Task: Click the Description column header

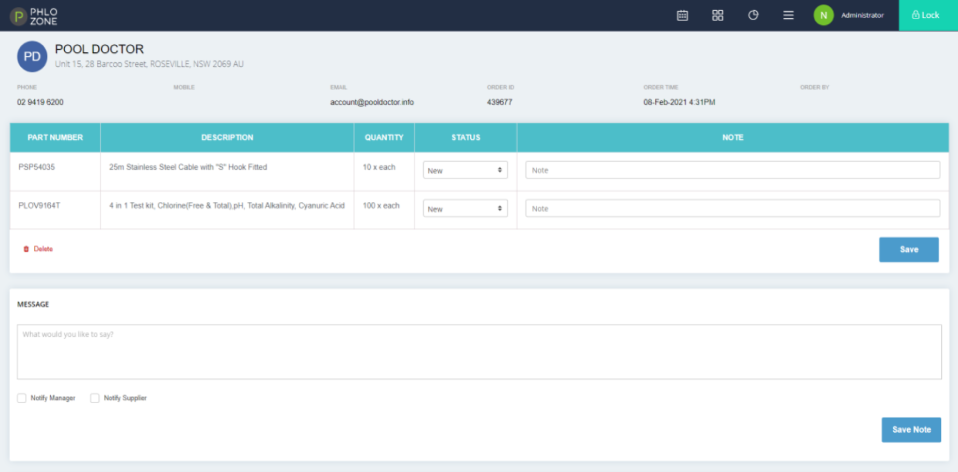Action: click(x=227, y=137)
